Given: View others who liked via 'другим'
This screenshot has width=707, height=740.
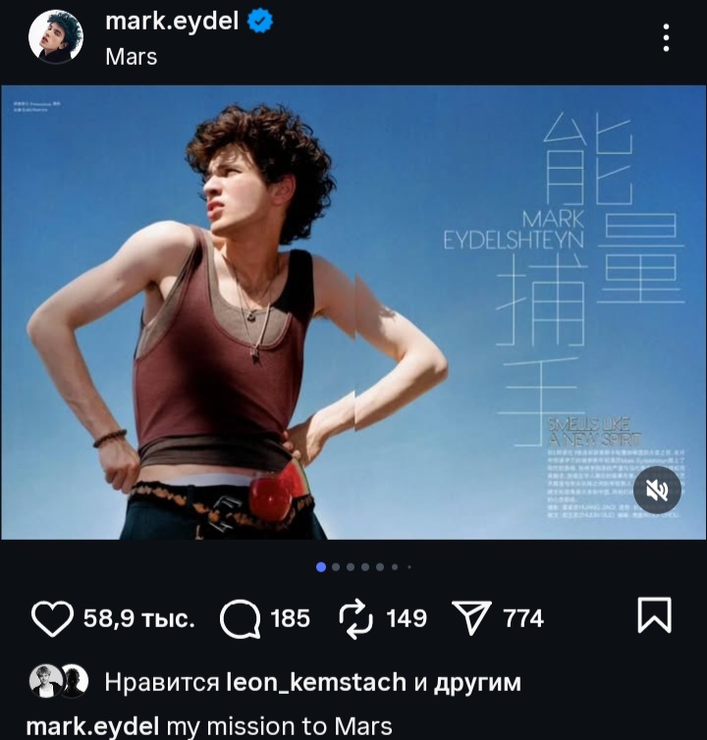Looking at the screenshot, I should pyautogui.click(x=477, y=683).
